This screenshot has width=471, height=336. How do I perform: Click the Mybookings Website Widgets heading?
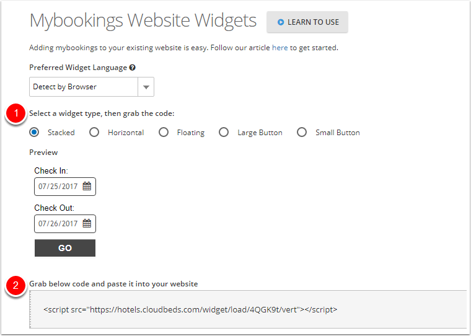click(x=143, y=20)
